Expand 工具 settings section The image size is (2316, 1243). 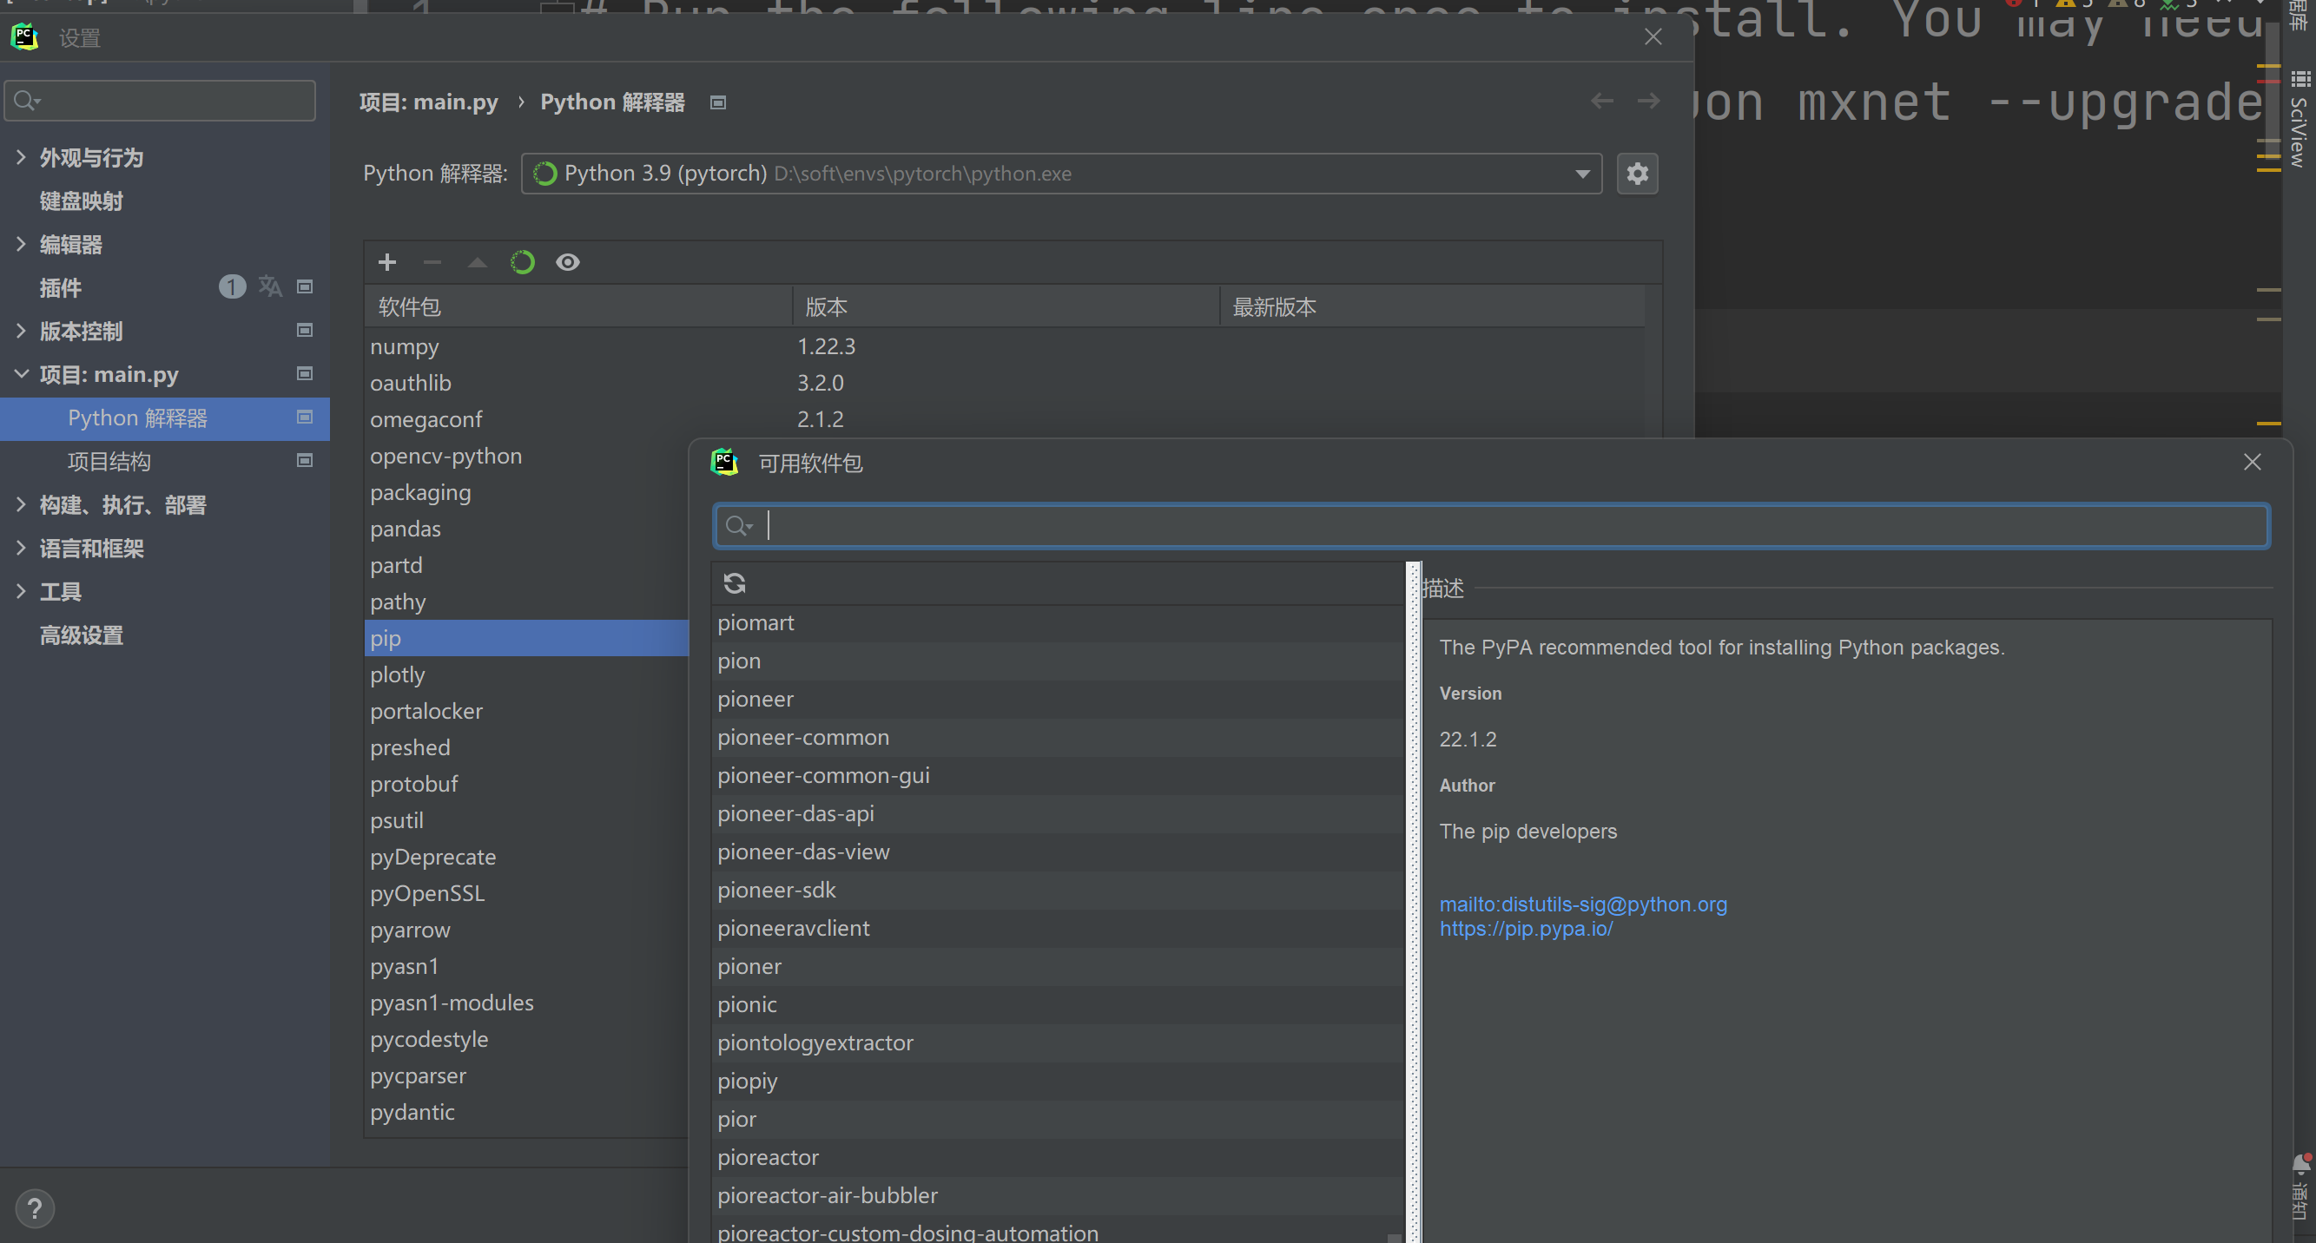pos(21,591)
